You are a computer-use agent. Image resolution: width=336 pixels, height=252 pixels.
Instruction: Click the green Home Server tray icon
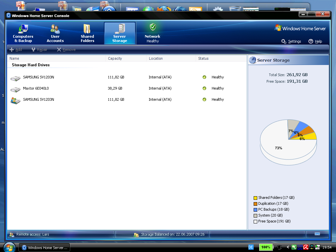pos(294,247)
